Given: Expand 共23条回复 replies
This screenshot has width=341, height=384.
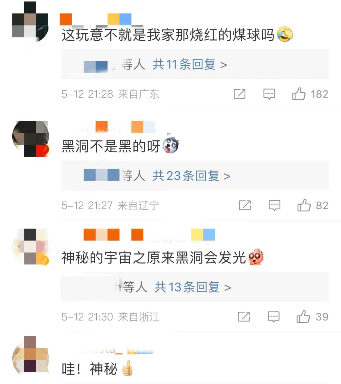Looking at the screenshot, I should click(191, 176).
